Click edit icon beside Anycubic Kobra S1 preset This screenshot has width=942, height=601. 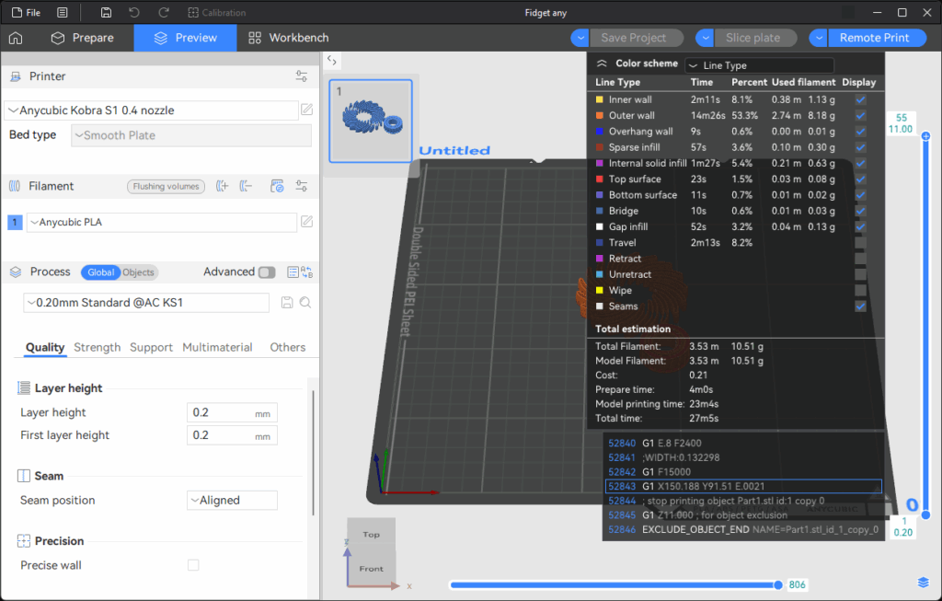coord(307,110)
